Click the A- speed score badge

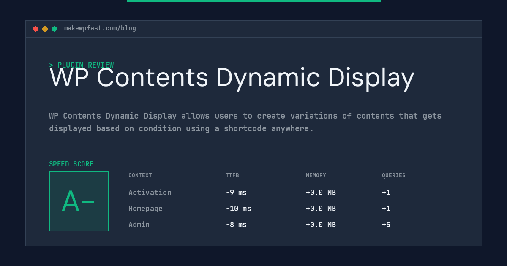coord(79,201)
